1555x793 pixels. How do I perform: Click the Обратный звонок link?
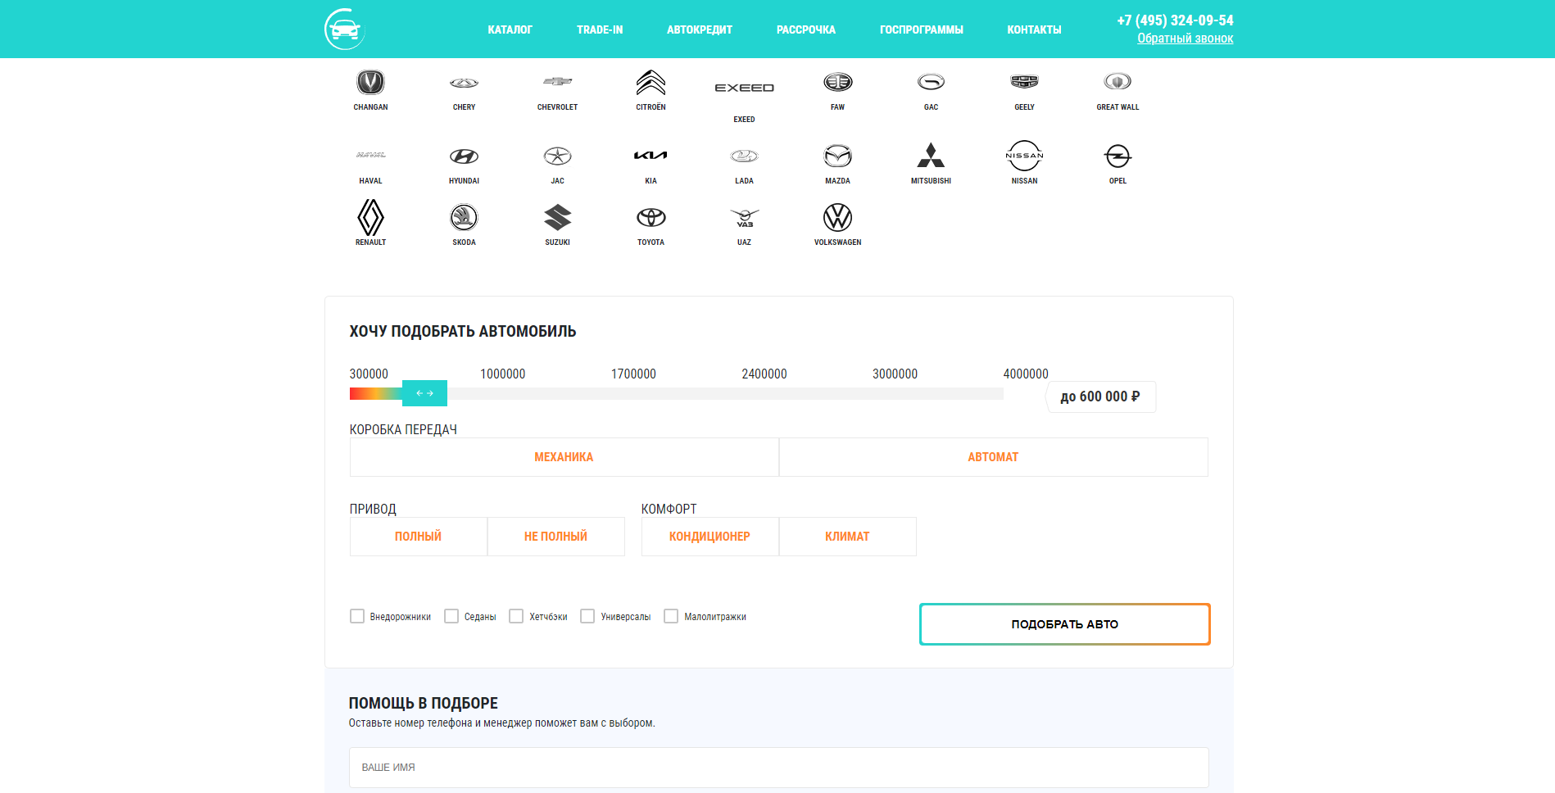click(1185, 39)
